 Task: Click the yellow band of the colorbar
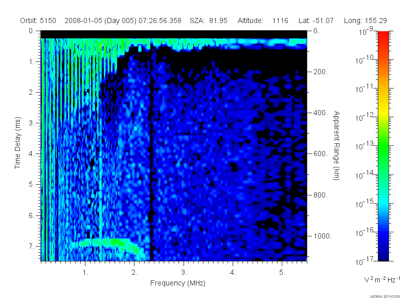(x=383, y=112)
